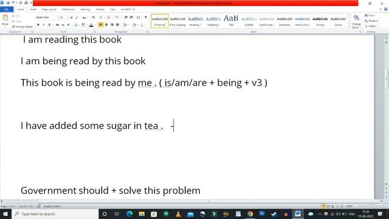Open the Select dropdown
This screenshot has height=219, width=389.
pos(371,26)
